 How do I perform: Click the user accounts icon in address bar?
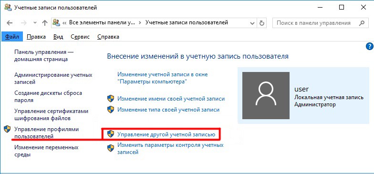pos(56,23)
